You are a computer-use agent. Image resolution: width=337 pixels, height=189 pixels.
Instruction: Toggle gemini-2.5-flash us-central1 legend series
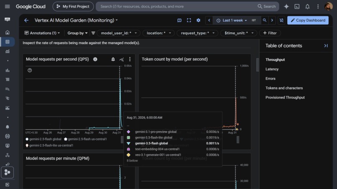pyautogui.click(x=85, y=139)
